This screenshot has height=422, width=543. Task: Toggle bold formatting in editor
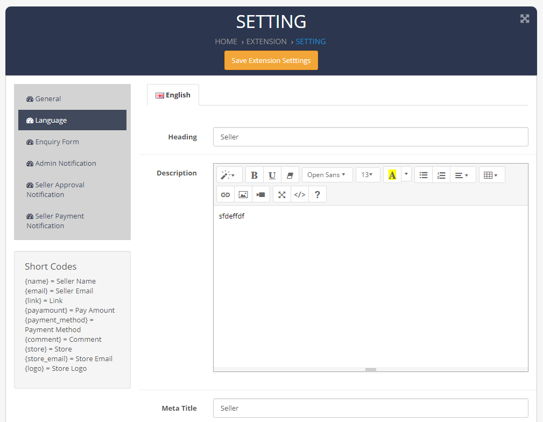pos(254,175)
